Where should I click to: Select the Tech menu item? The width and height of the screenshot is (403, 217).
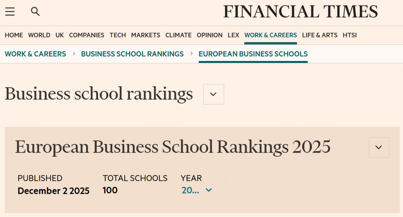point(118,35)
